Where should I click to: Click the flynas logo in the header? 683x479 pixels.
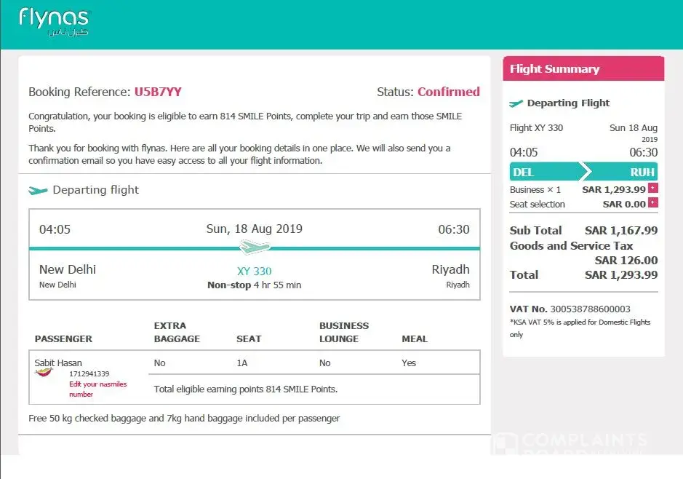pos(54,21)
